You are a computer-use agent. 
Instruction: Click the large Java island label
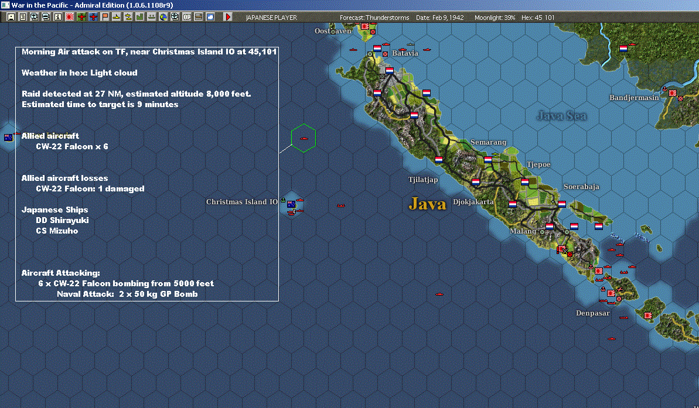[427, 204]
